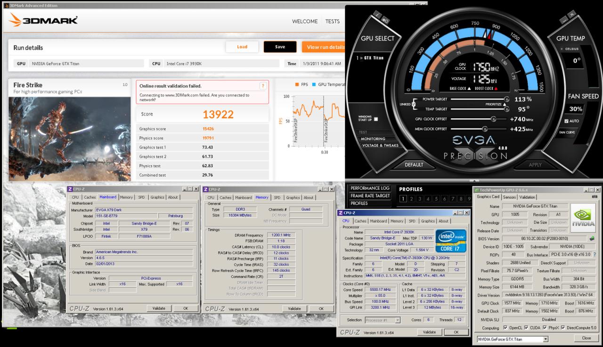
Task: Open EVGA Precision settings gear icon
Action: click(384, 20)
